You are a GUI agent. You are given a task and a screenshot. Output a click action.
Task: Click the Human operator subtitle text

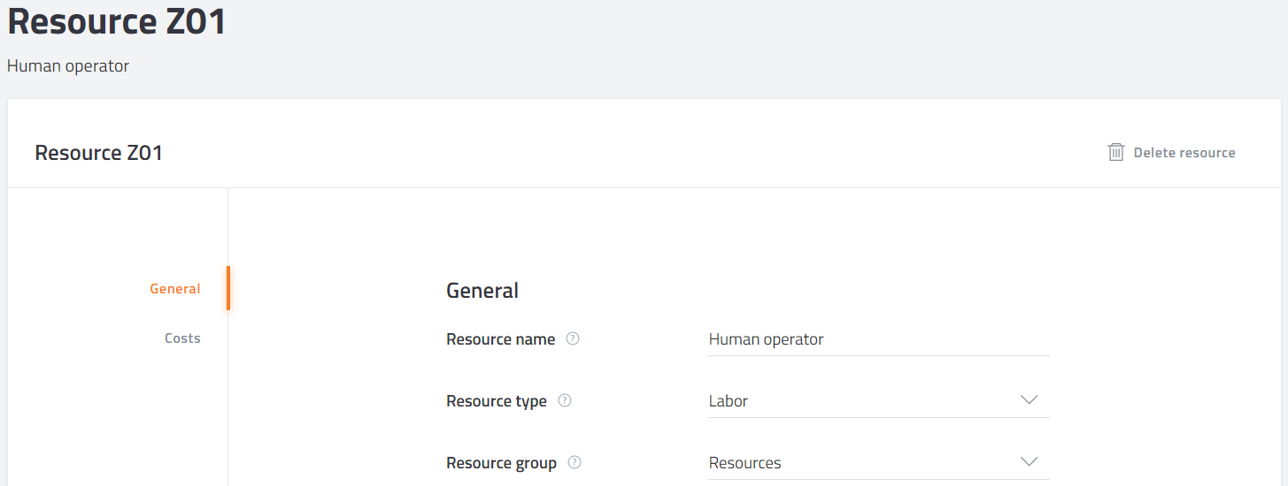coord(68,66)
